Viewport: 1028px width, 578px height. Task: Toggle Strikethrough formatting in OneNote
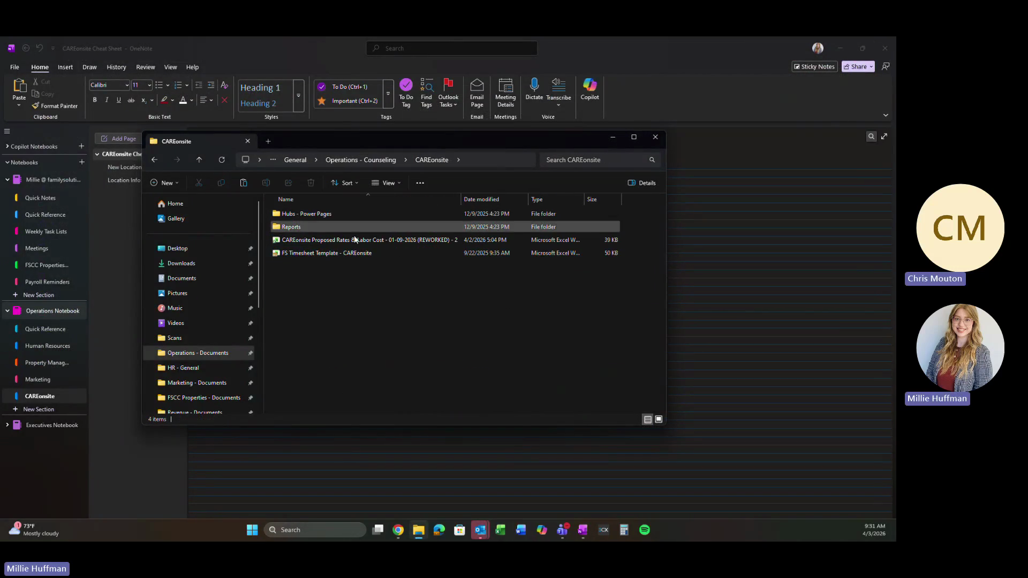tap(131, 100)
